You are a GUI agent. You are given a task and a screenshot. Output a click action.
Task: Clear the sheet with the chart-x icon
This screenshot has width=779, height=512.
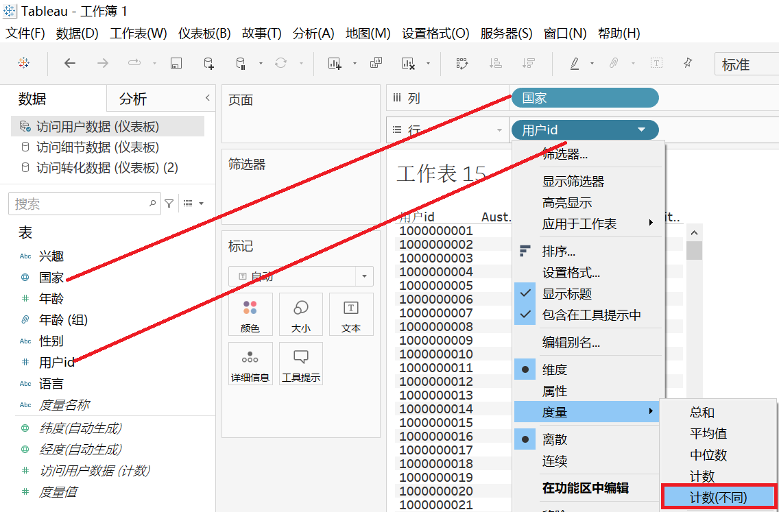click(408, 63)
